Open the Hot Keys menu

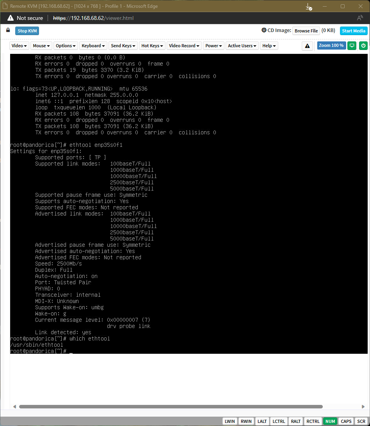coord(152,46)
